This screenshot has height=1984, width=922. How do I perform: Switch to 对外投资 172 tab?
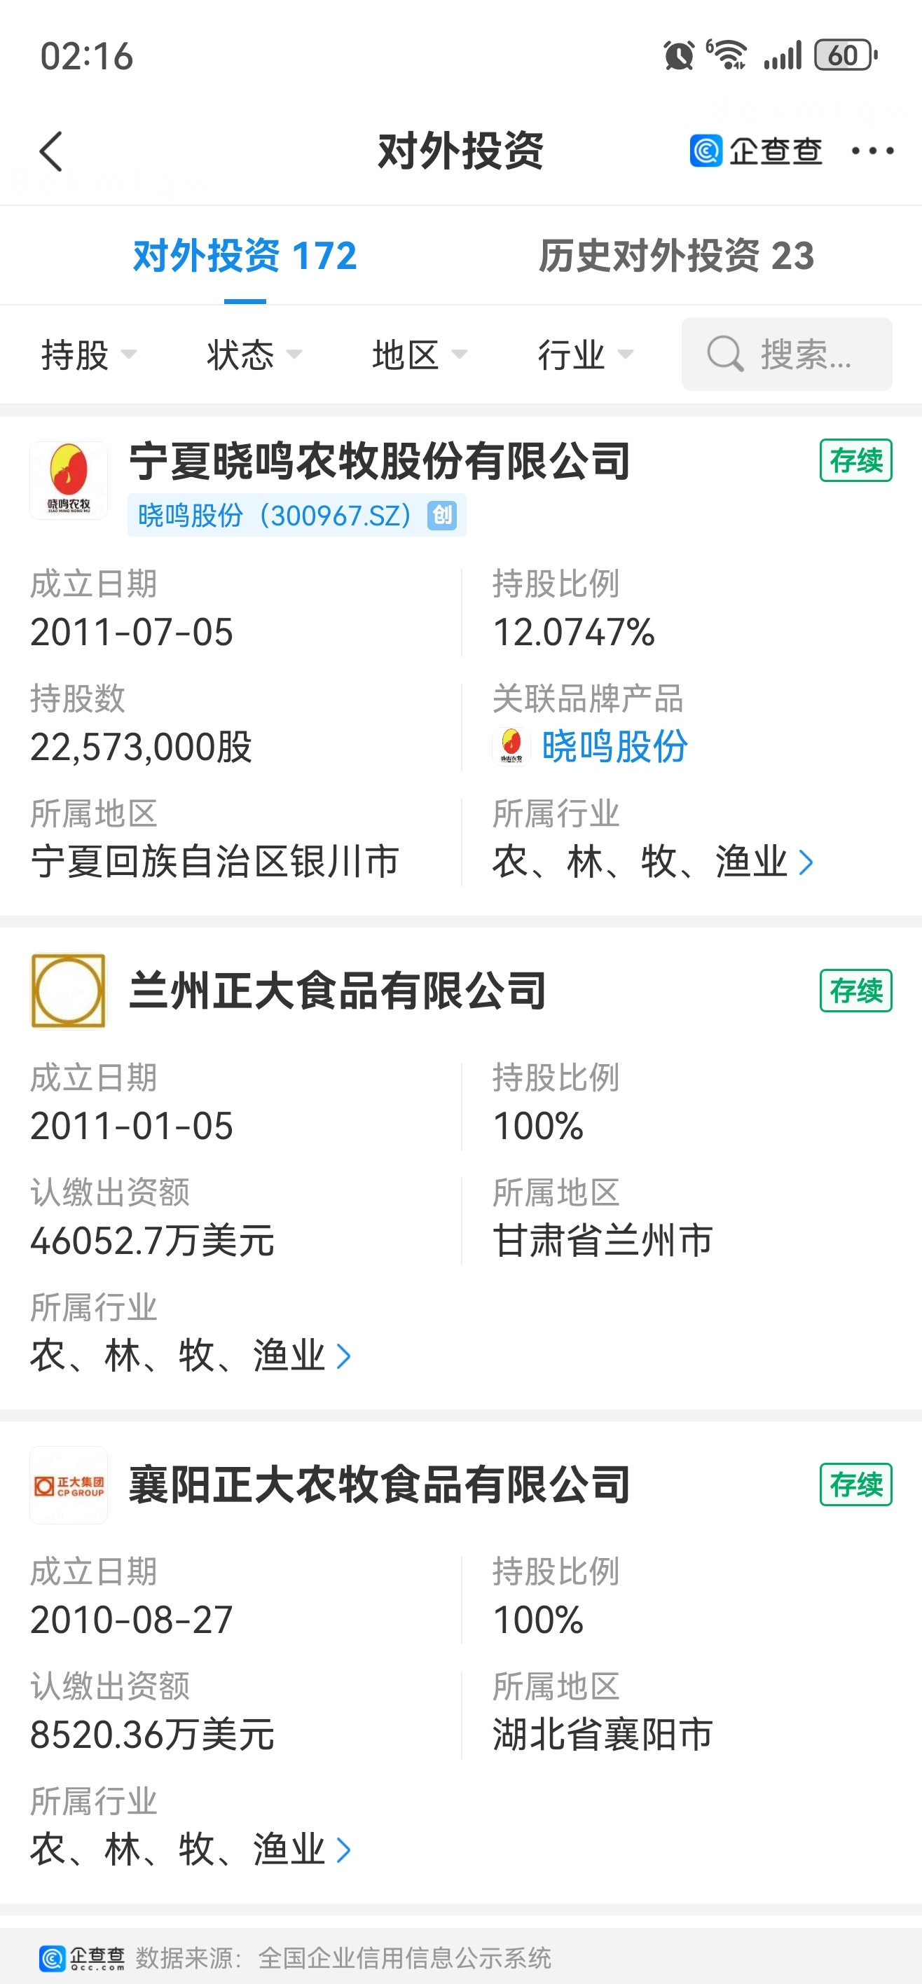(245, 256)
